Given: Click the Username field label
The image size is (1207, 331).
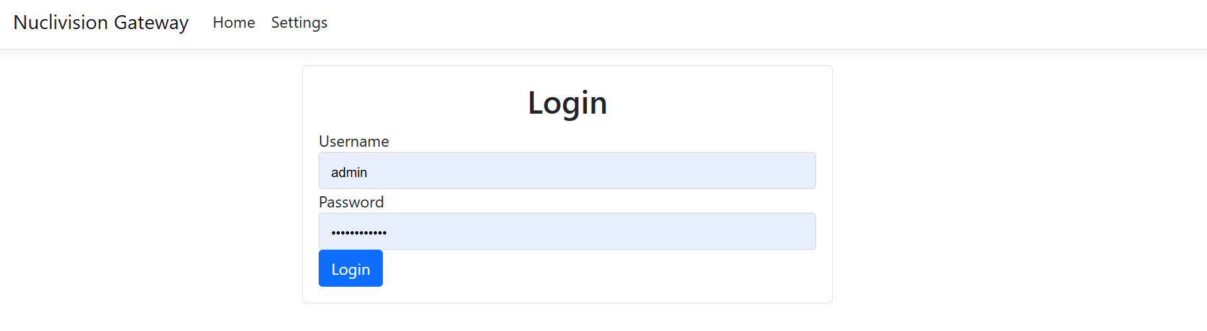Looking at the screenshot, I should (354, 141).
